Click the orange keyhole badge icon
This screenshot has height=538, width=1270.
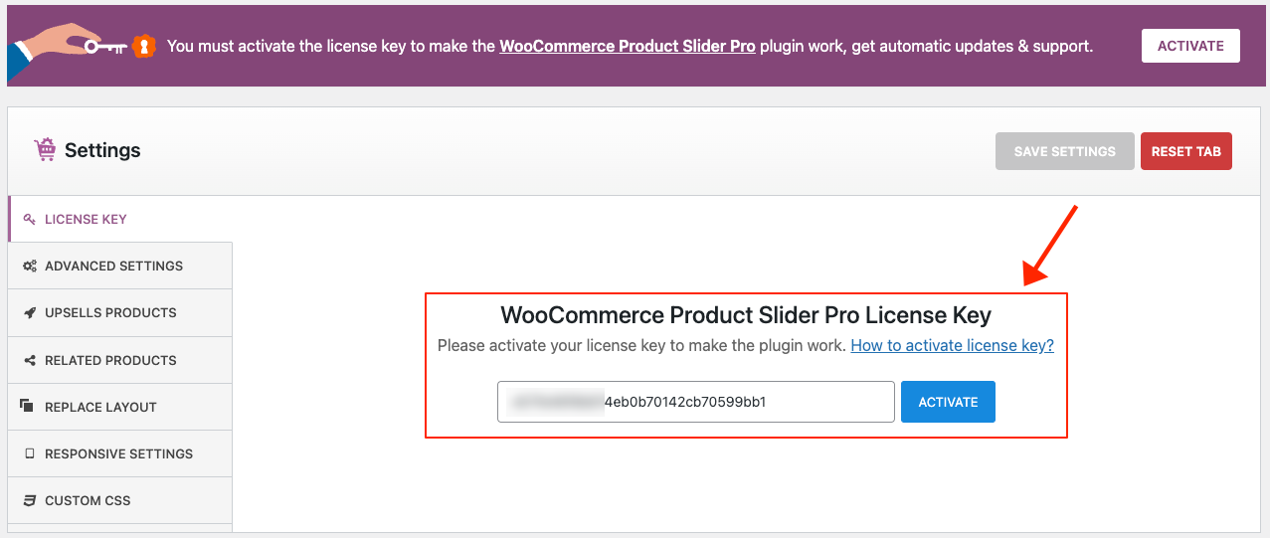[x=145, y=46]
